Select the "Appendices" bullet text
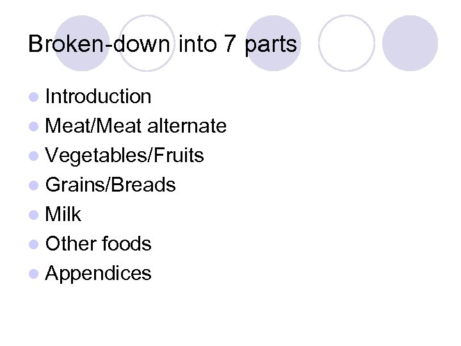This screenshot has width=461, height=346. 98,274
